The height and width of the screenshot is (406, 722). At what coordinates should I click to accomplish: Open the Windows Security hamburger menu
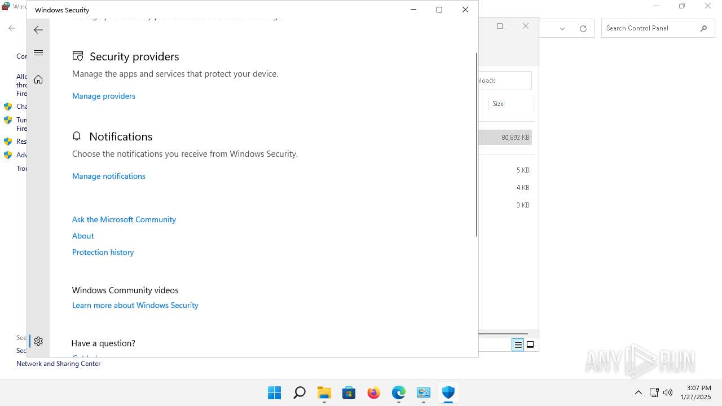38,53
